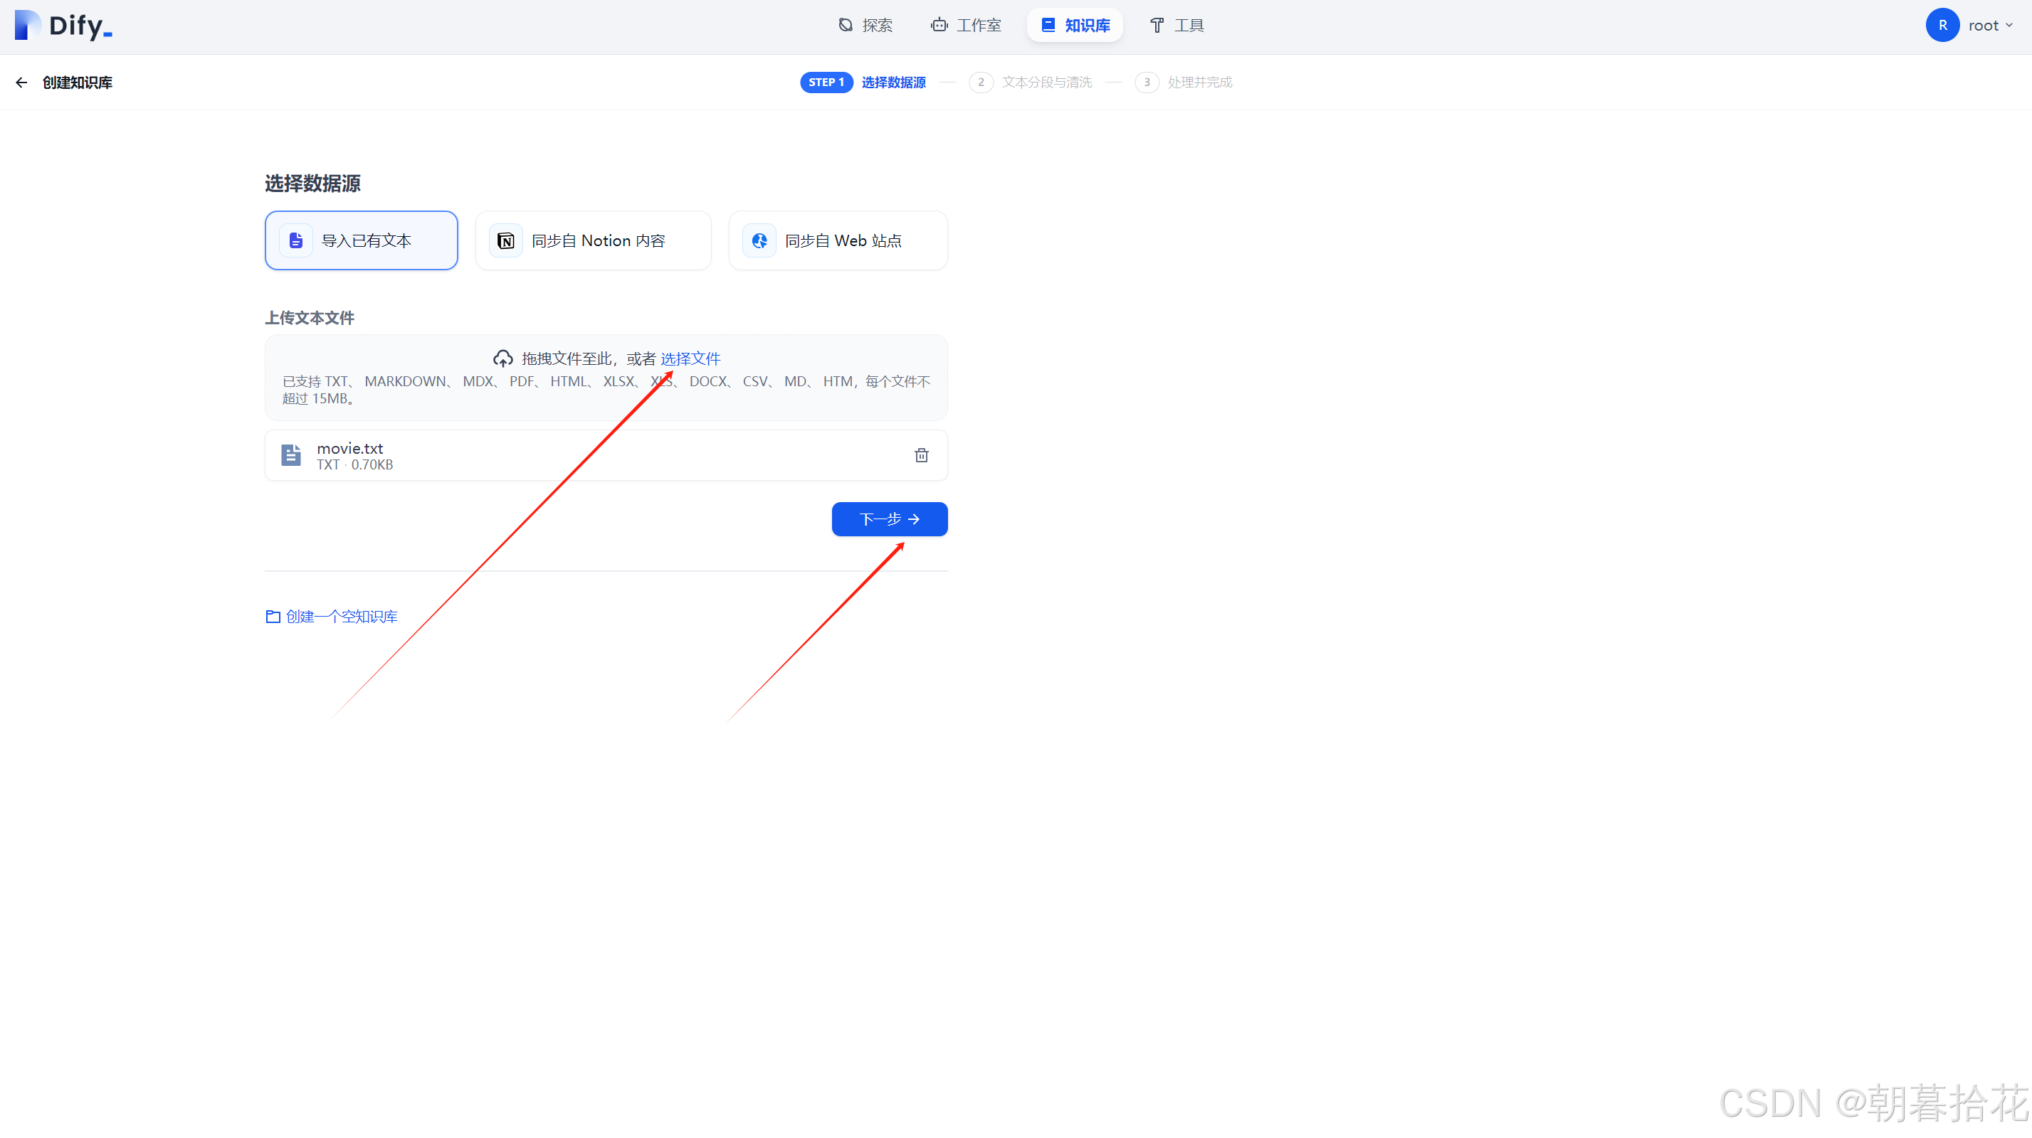Click the movie.txt file icon
This screenshot has width=2032, height=1138.
pos(291,455)
